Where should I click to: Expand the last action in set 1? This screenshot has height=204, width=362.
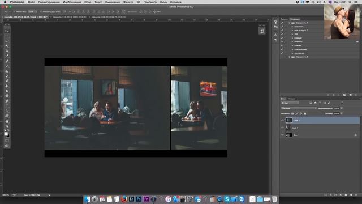click(292, 53)
